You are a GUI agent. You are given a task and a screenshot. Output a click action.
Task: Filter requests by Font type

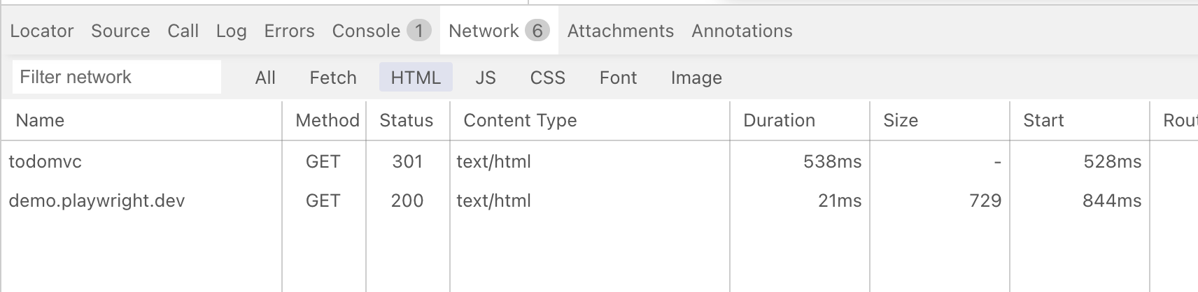click(618, 78)
